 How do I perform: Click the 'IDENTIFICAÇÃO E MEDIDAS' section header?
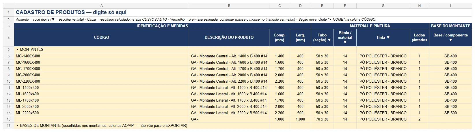pos(162,26)
